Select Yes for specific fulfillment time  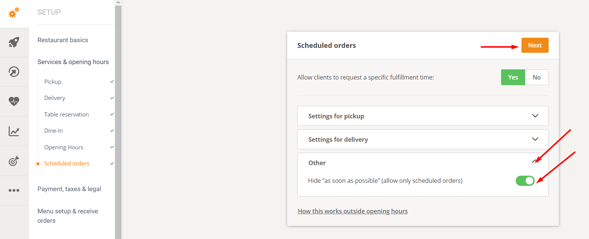point(513,77)
